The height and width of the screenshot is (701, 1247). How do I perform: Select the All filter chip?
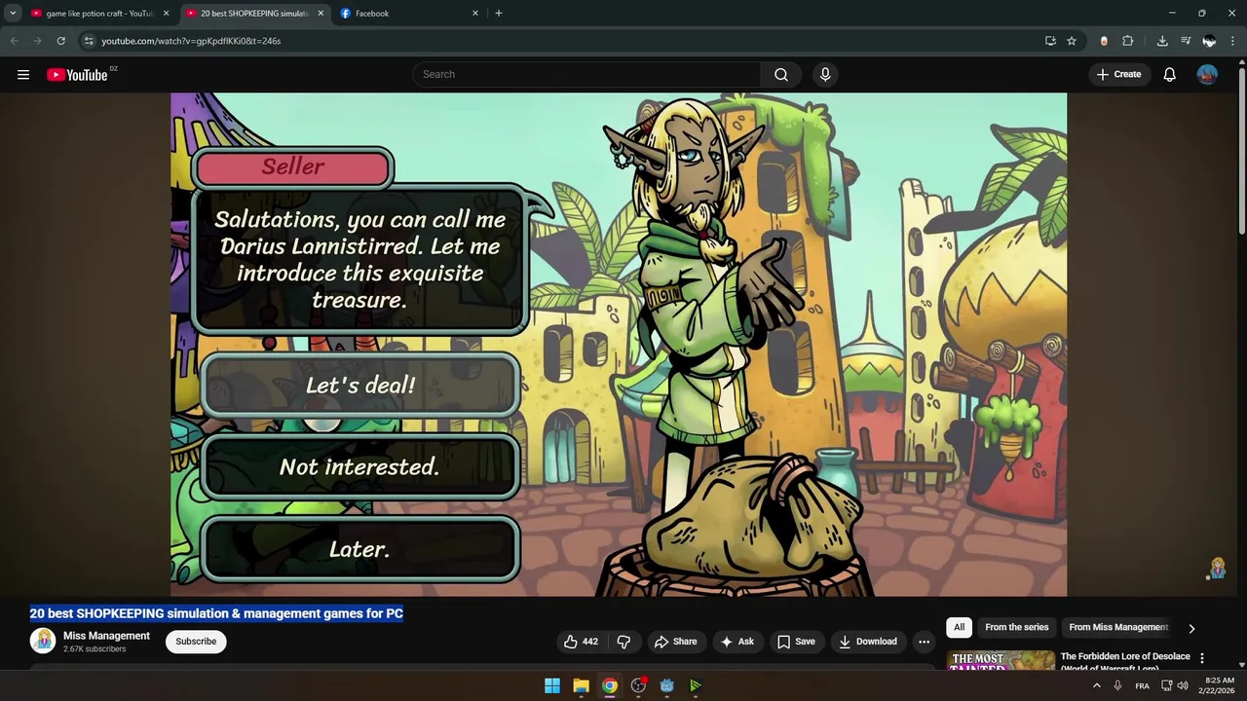(960, 627)
